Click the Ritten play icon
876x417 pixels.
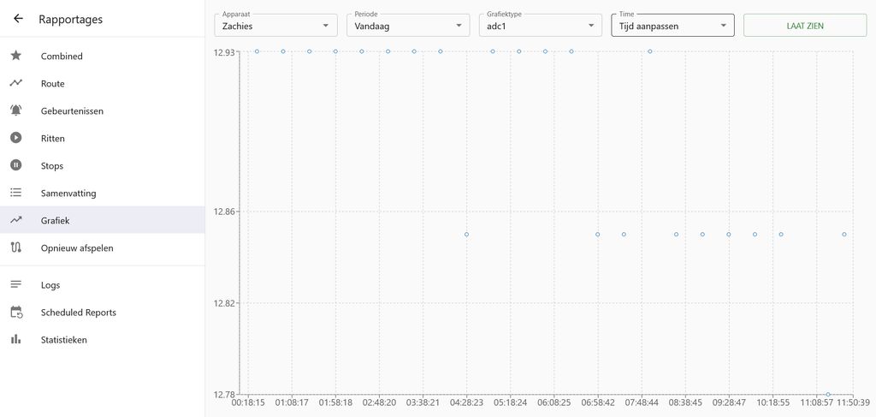click(16, 138)
